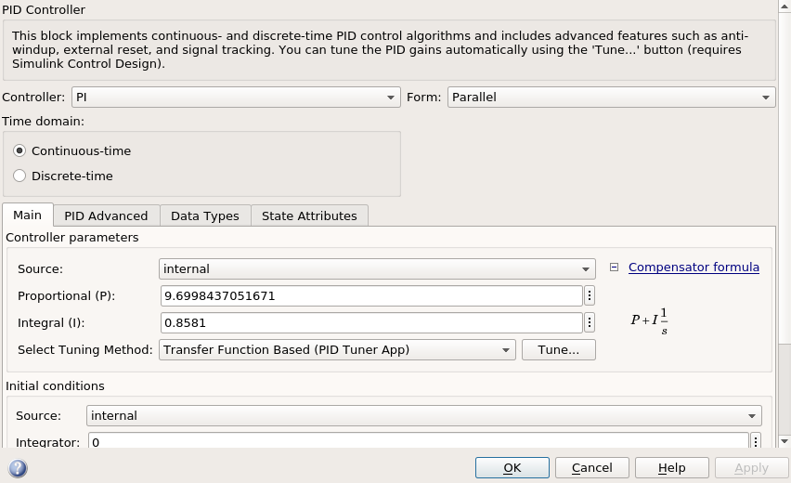Switch to the PID Advanced tab
The width and height of the screenshot is (791, 483).
tap(106, 216)
